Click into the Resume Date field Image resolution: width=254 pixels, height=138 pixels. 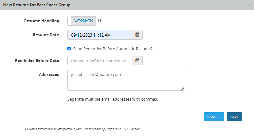(99, 34)
